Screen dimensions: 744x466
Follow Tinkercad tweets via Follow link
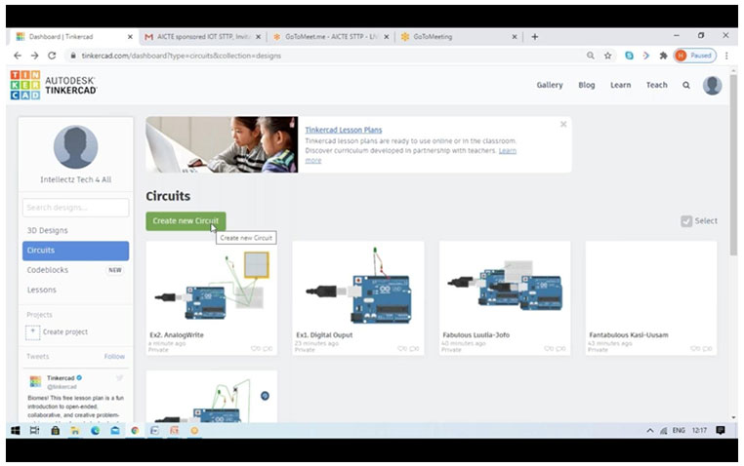click(114, 357)
